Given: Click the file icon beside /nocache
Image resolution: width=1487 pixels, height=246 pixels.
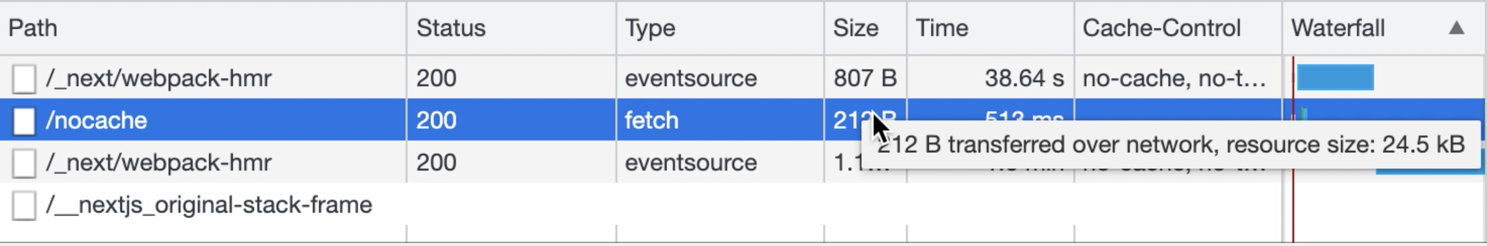Looking at the screenshot, I should pos(24,121).
